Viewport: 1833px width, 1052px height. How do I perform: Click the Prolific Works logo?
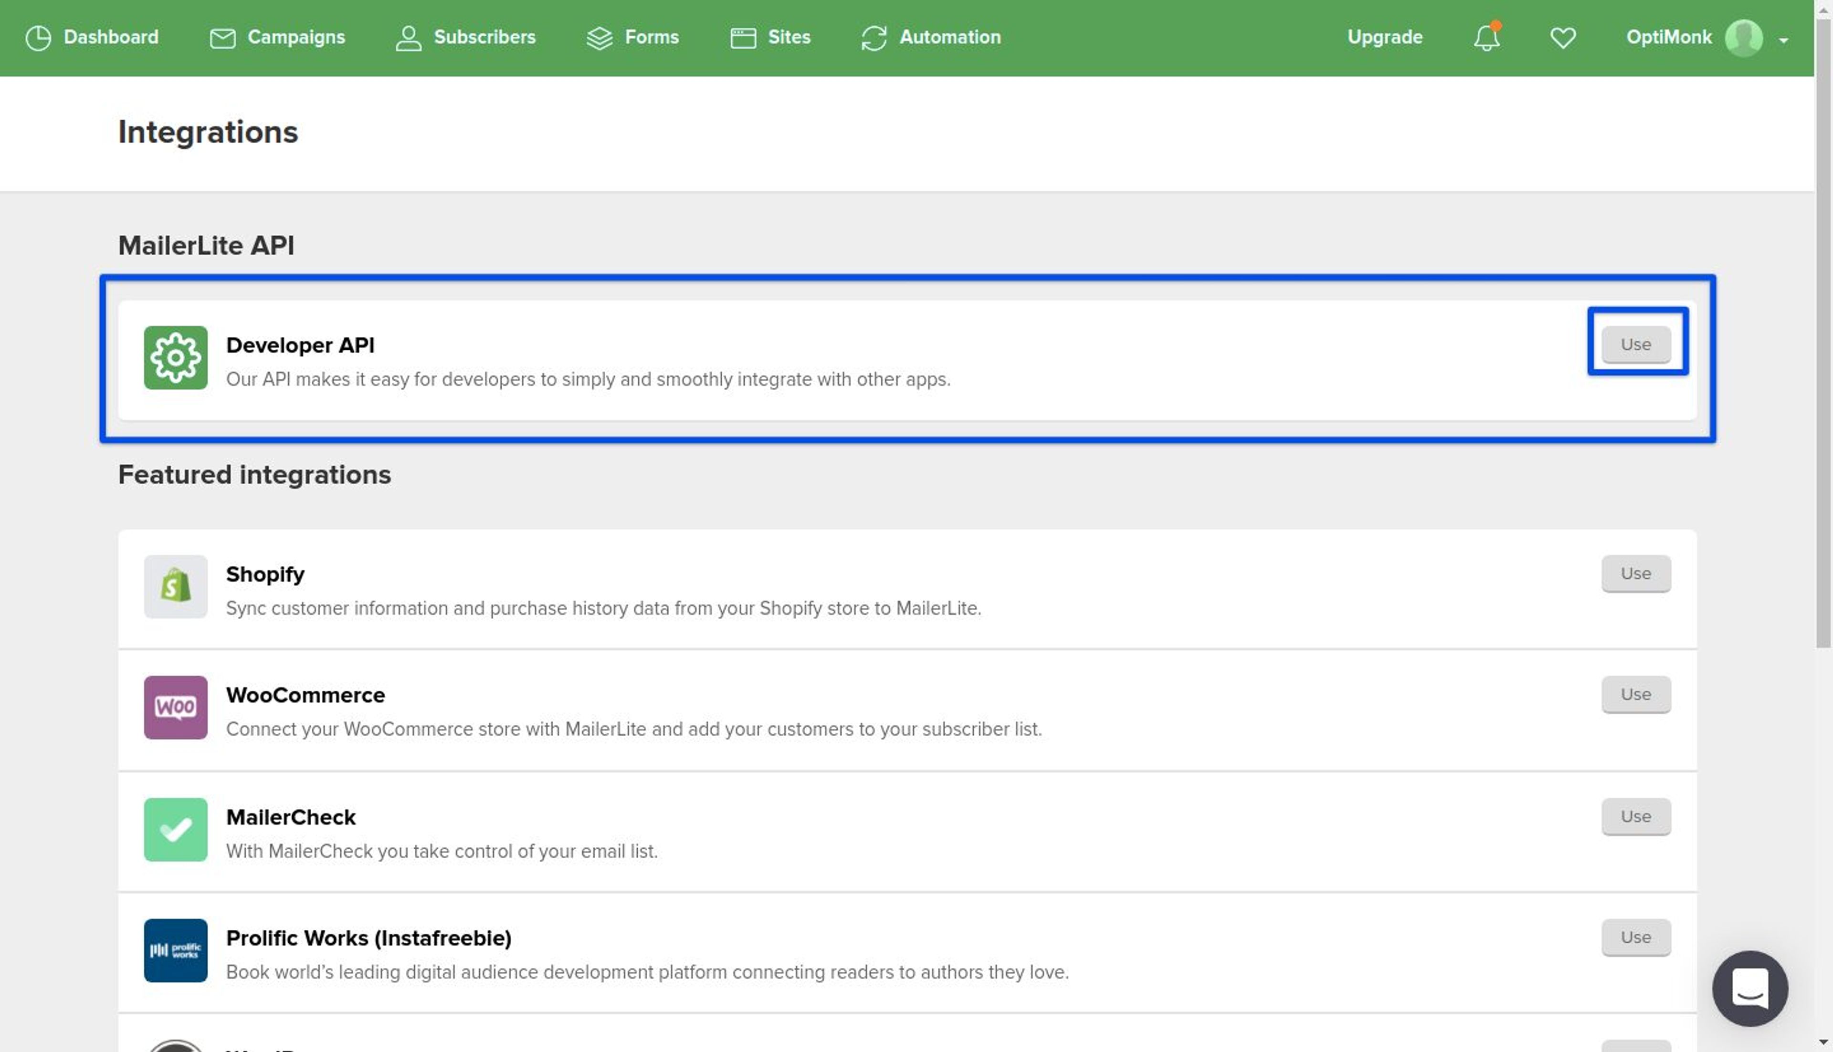176,950
